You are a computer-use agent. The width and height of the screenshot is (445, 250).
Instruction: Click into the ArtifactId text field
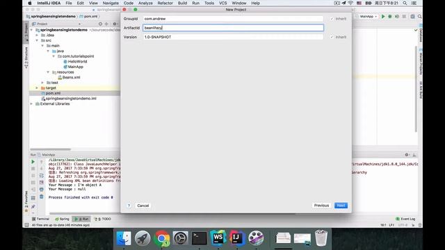[233, 28]
